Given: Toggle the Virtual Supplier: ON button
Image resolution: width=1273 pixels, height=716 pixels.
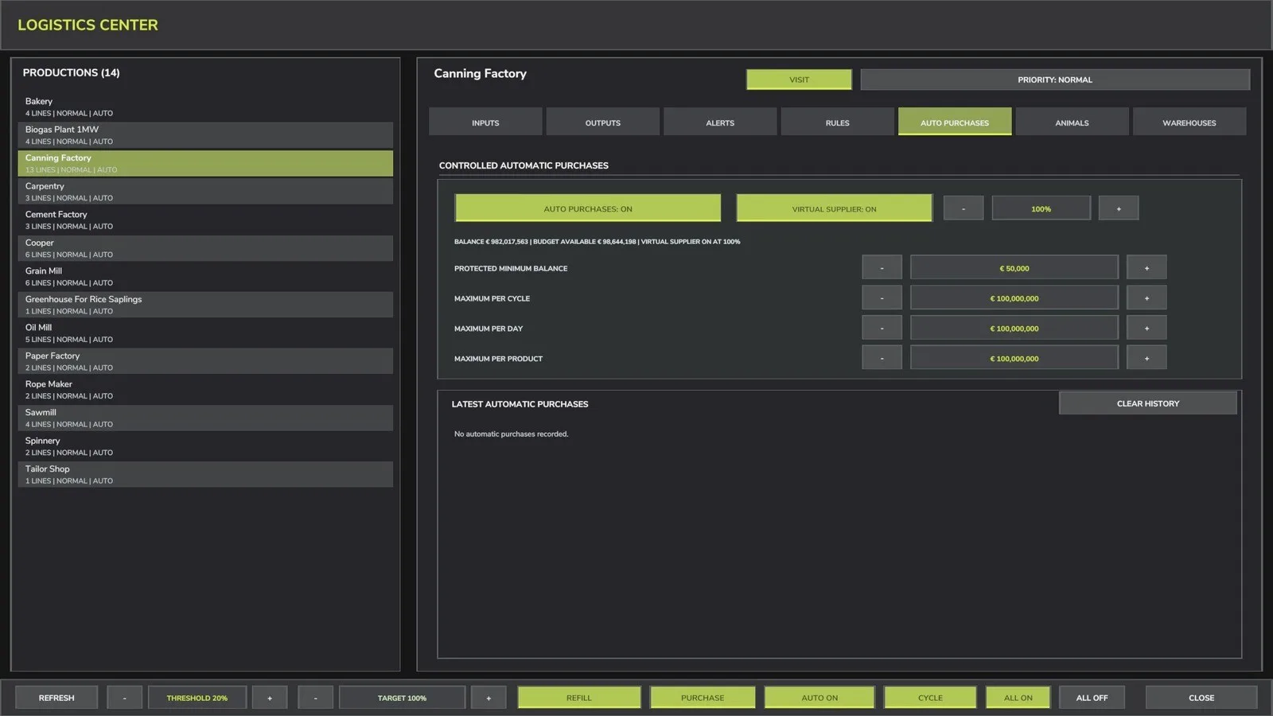Looking at the screenshot, I should click(834, 208).
